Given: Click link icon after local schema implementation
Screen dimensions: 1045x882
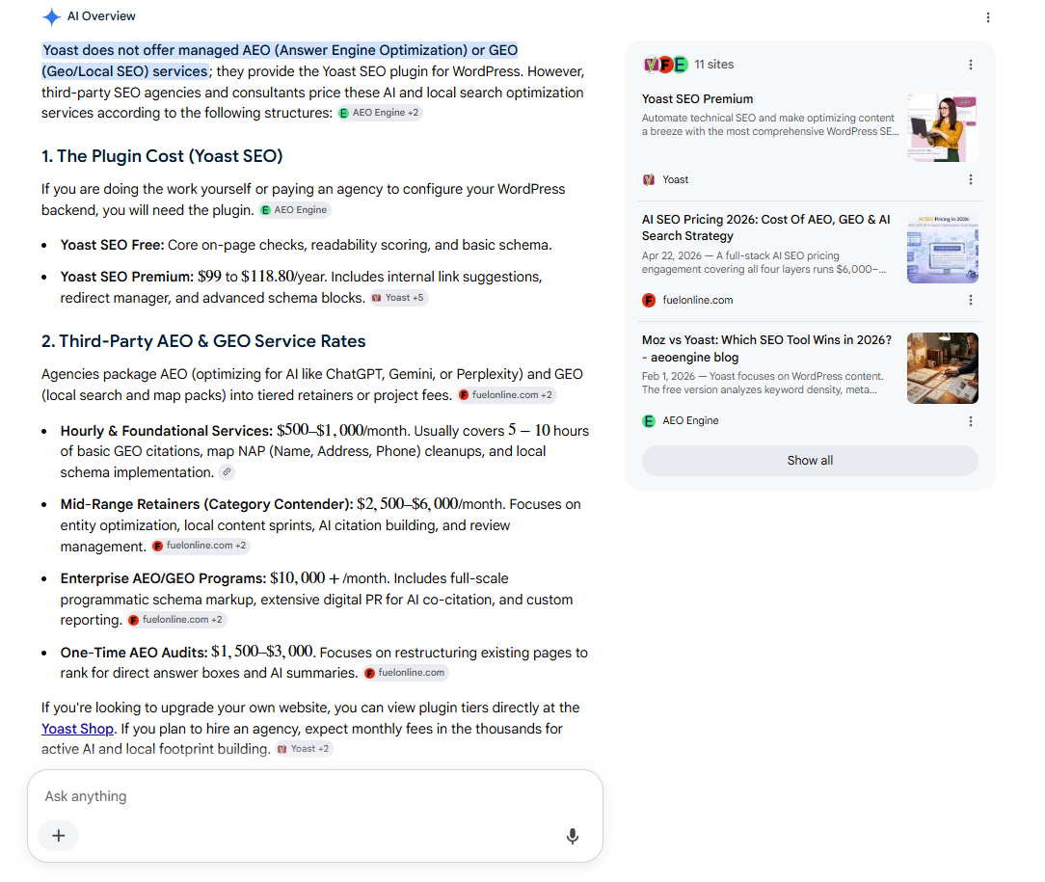Looking at the screenshot, I should [x=227, y=472].
